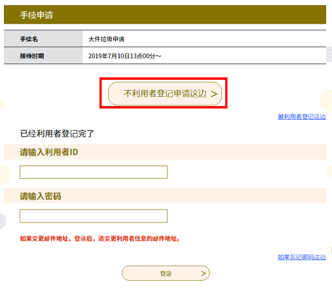Select the 接待时期 label cell
Screen dimensions: 332x288
pyautogui.click(x=43, y=56)
